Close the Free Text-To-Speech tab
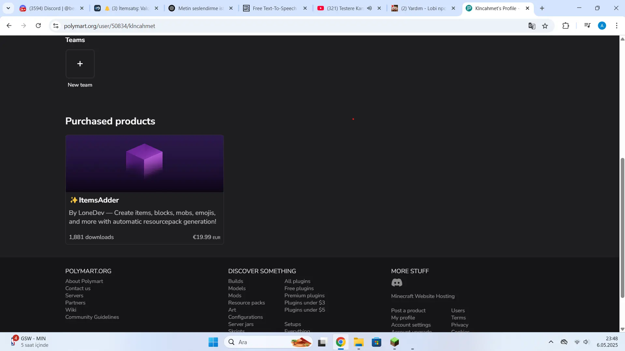This screenshot has height=351, width=625. (305, 8)
